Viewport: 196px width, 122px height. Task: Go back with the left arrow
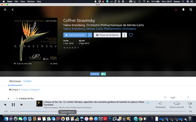tap(12, 10)
